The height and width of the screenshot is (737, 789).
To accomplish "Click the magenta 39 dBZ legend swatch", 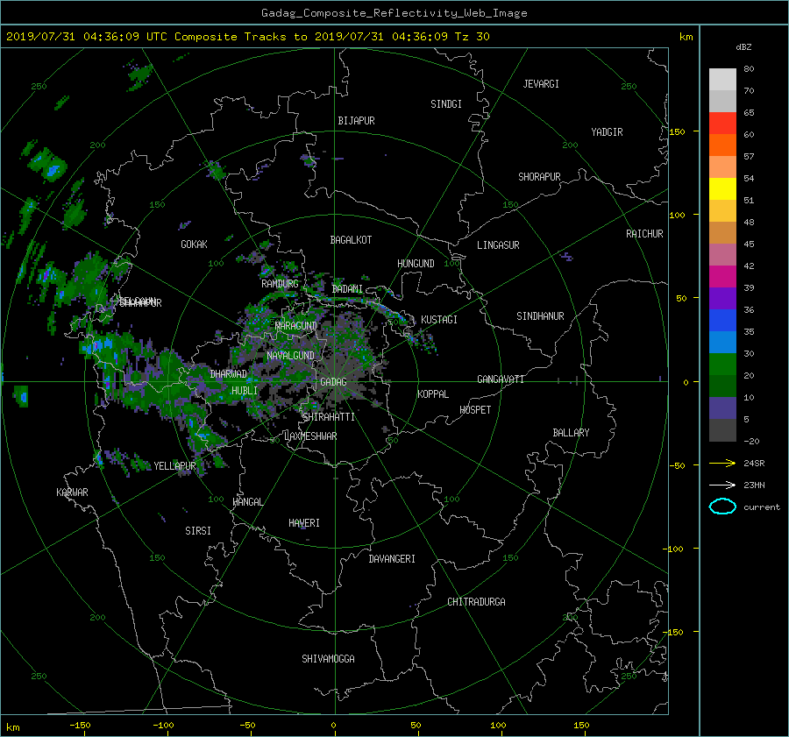I will (722, 277).
